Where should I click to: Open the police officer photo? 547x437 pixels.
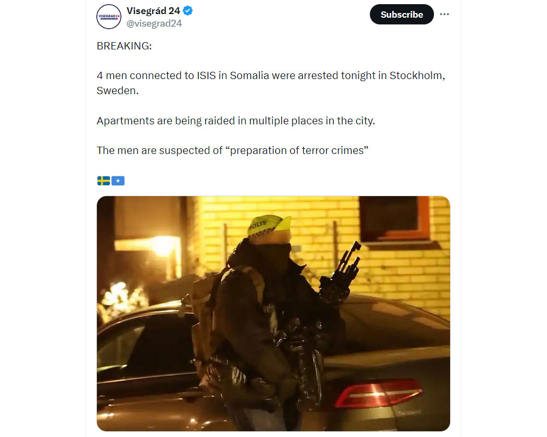(273, 313)
